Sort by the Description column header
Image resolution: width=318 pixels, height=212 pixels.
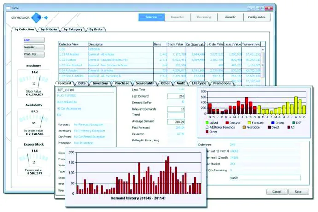click(x=121, y=44)
